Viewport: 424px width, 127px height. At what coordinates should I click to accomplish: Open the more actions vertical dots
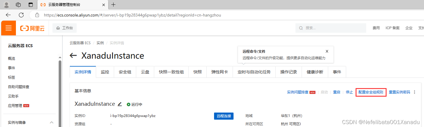coord(415,92)
